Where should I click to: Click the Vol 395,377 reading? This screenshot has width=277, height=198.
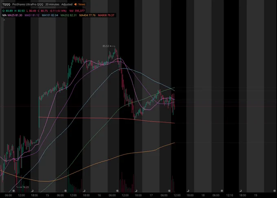77,11
